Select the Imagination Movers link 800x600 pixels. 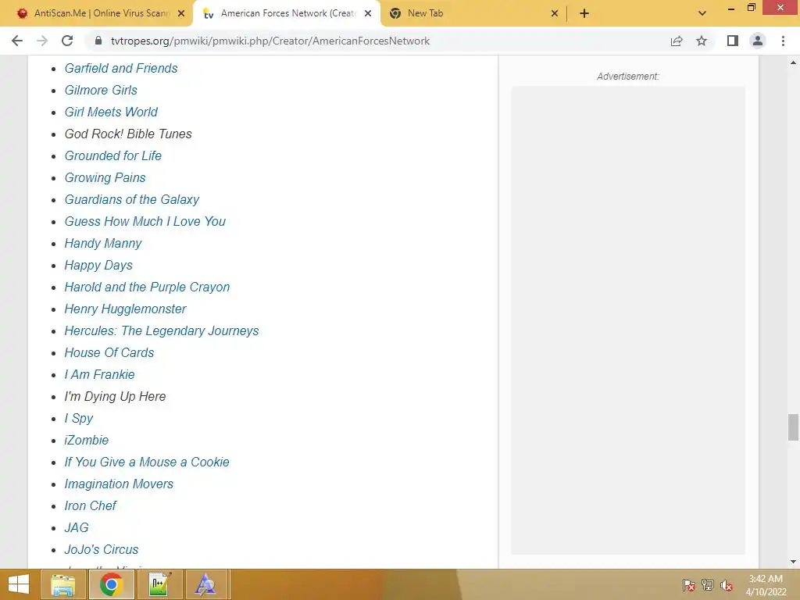pyautogui.click(x=119, y=484)
